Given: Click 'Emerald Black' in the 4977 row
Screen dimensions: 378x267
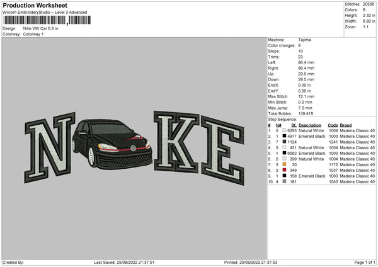Looking at the screenshot, I should 312,137.
